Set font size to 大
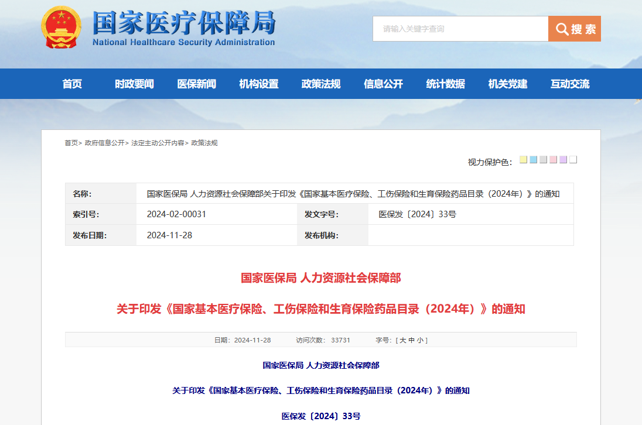Viewport: 642px width, 425px height. click(x=402, y=340)
